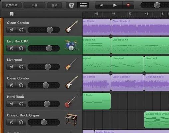Image resolution: width=169 pixels, height=133 pixels.
Task: Select the first Clean Combo guitar icon
Action: [x=72, y=27]
